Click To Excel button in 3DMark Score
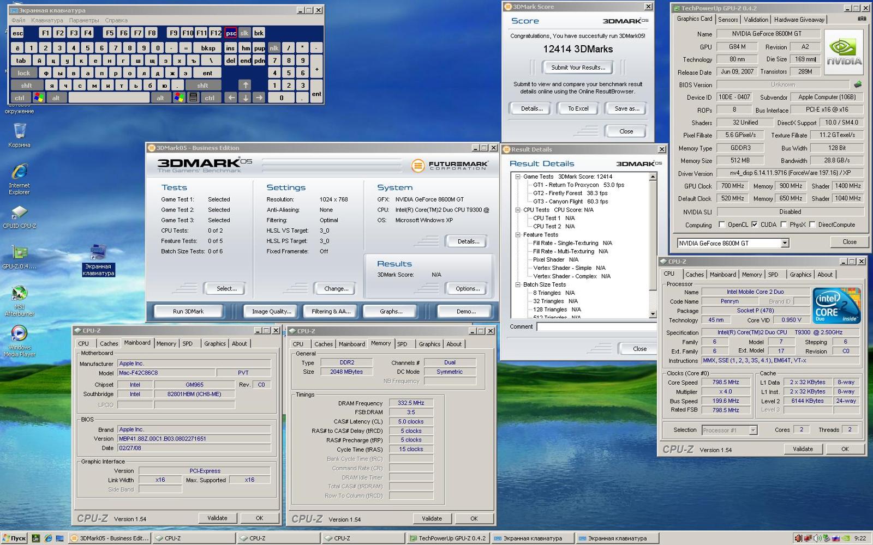The height and width of the screenshot is (545, 873). coord(578,108)
